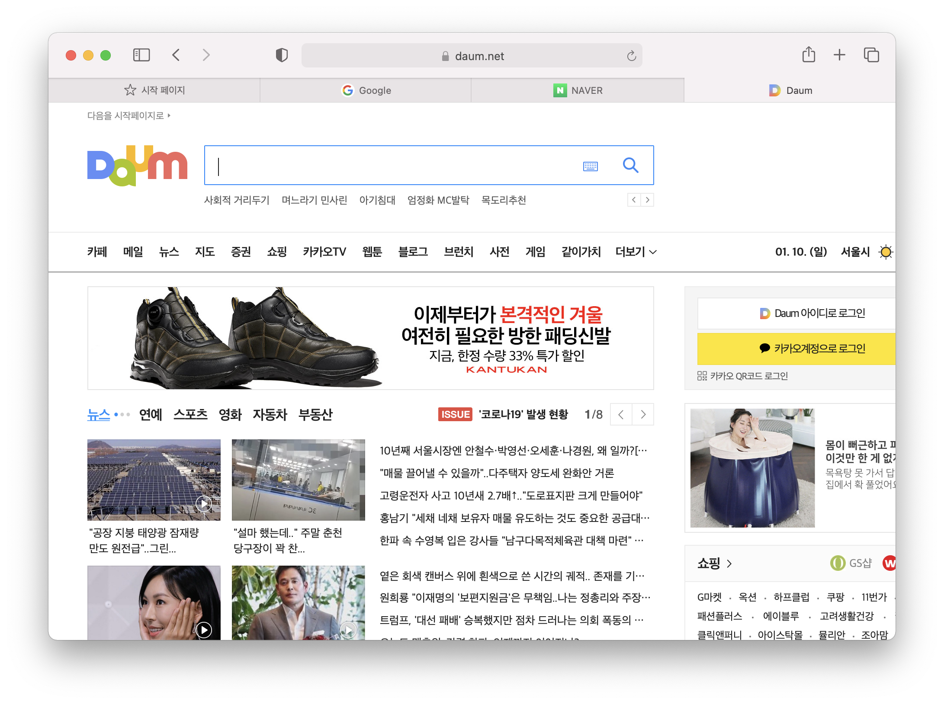
Task: Go to the next ISSUE headline arrow
Action: point(643,414)
